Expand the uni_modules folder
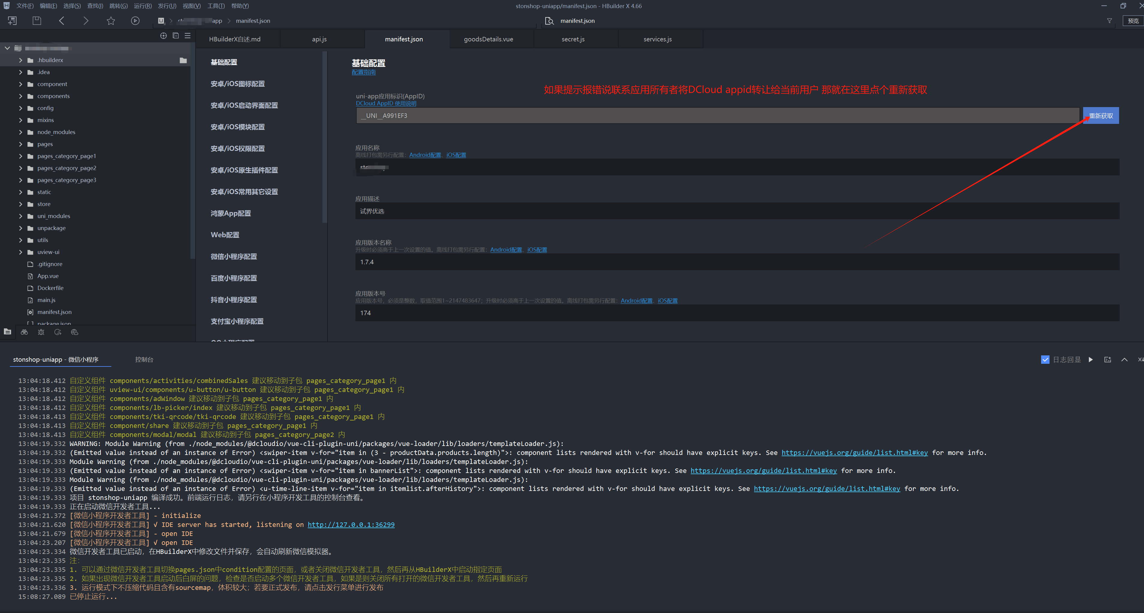1144x613 pixels. point(20,216)
